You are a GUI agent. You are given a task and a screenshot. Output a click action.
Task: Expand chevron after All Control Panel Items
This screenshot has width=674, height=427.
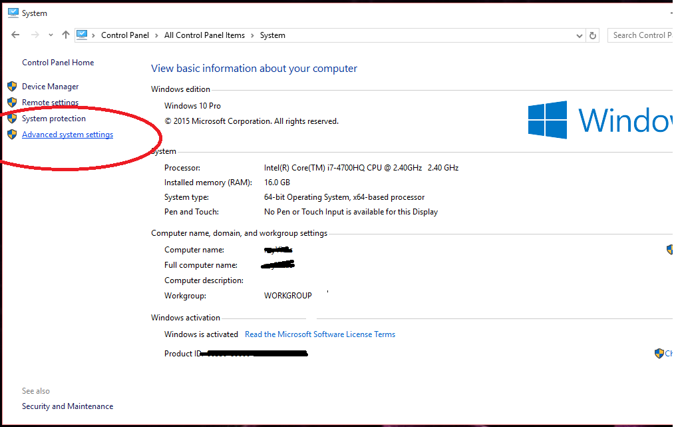click(252, 35)
